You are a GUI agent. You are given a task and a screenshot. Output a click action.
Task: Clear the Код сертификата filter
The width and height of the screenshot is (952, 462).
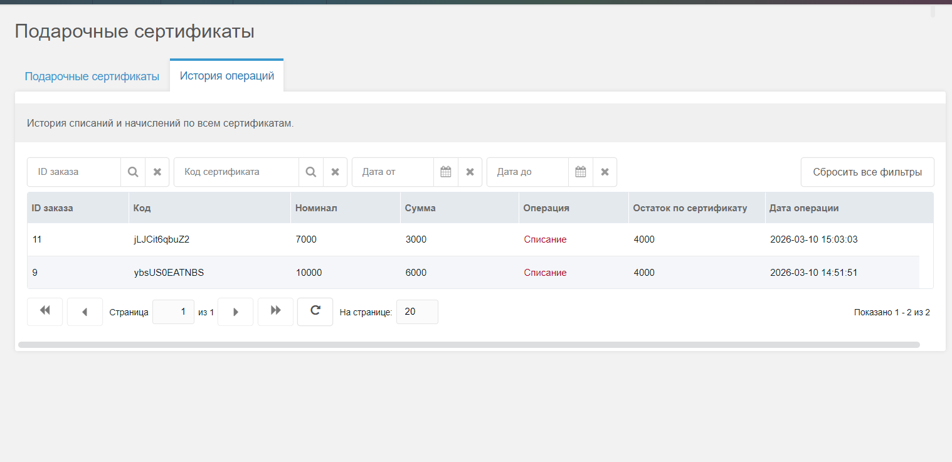(336, 172)
